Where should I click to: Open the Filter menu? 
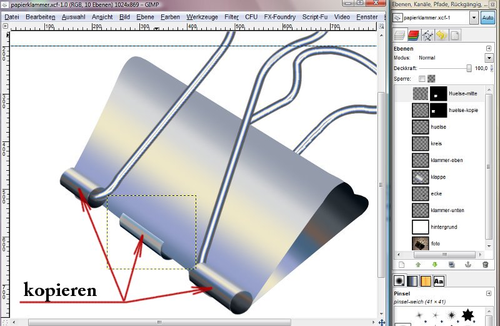tap(231, 16)
